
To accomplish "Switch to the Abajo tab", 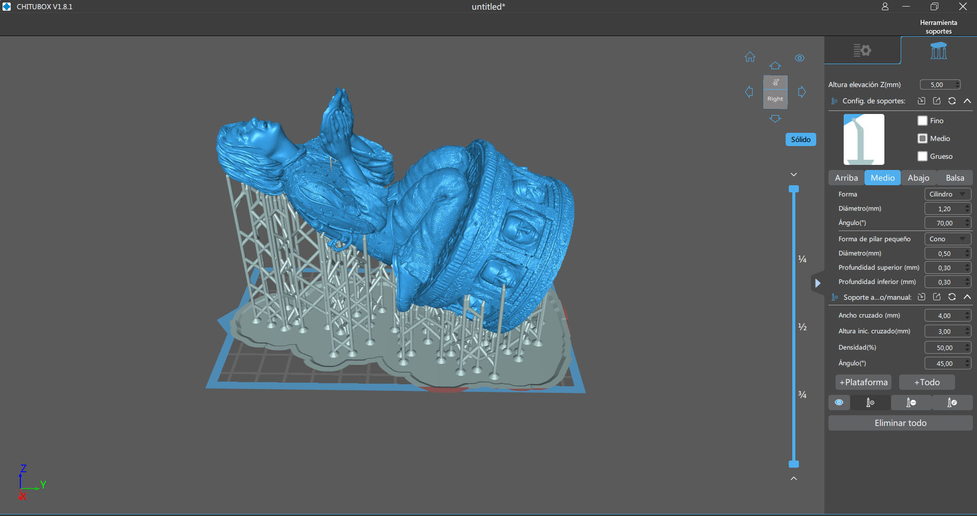I will pos(918,178).
